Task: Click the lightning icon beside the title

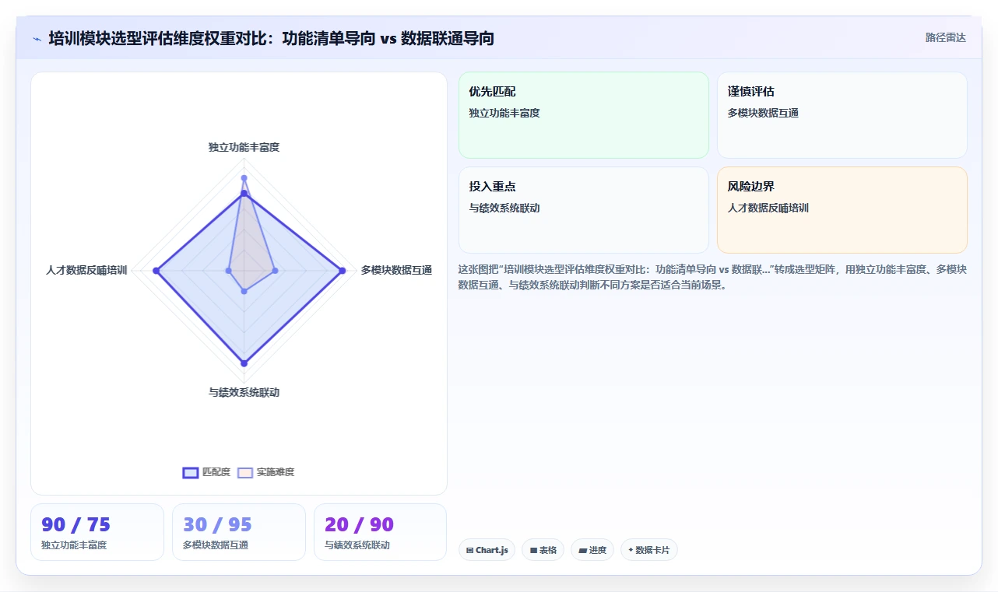Action: click(x=37, y=39)
